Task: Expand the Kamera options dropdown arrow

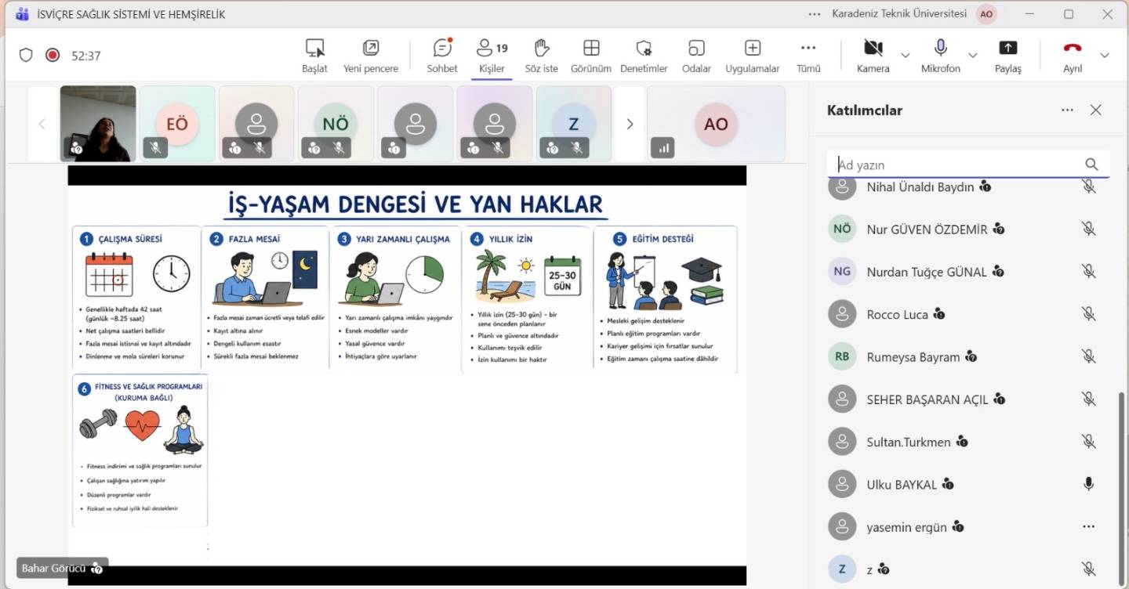Action: pos(905,56)
